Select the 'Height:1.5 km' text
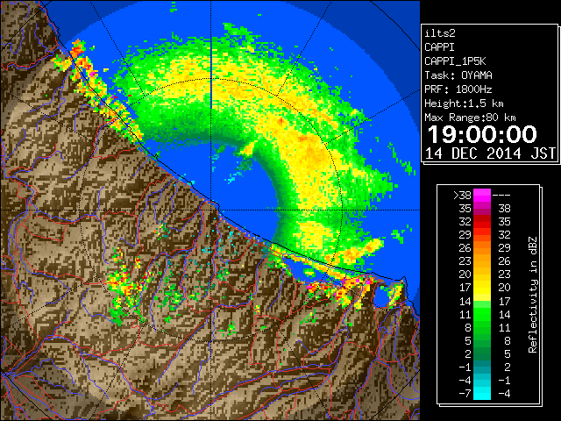Viewport: 561px width, 421px height. (464, 103)
